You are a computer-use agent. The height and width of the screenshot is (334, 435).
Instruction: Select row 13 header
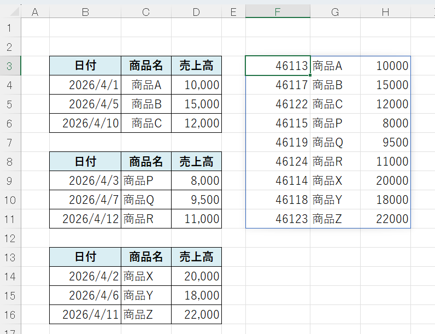point(10,257)
